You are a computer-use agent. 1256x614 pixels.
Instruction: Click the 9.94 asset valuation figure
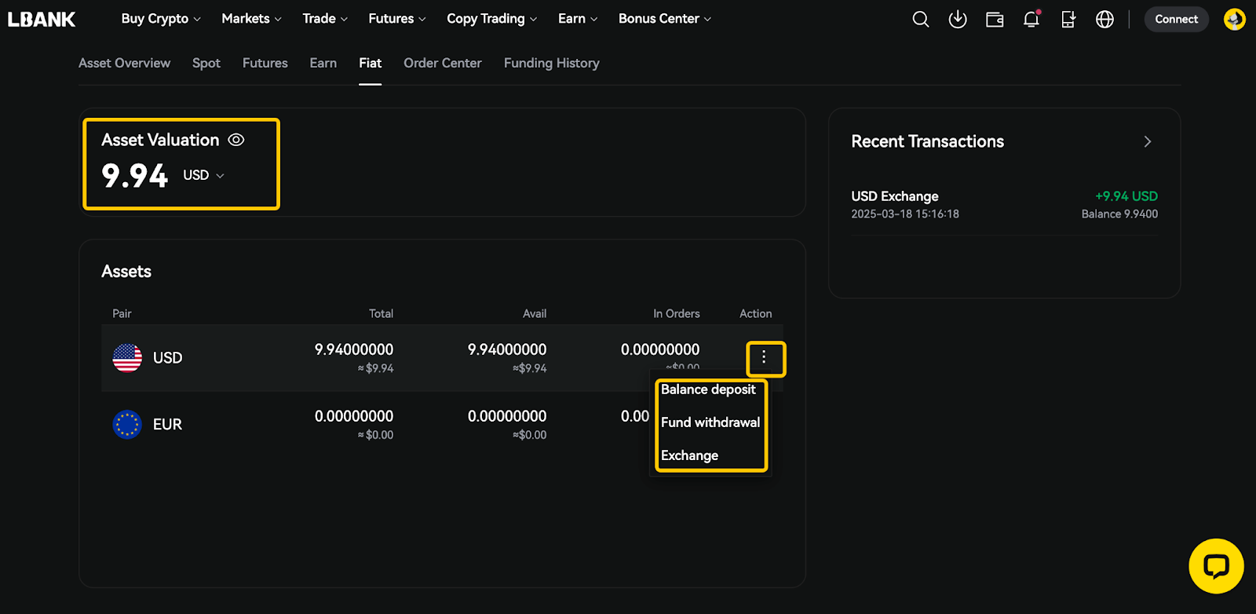pyautogui.click(x=135, y=176)
